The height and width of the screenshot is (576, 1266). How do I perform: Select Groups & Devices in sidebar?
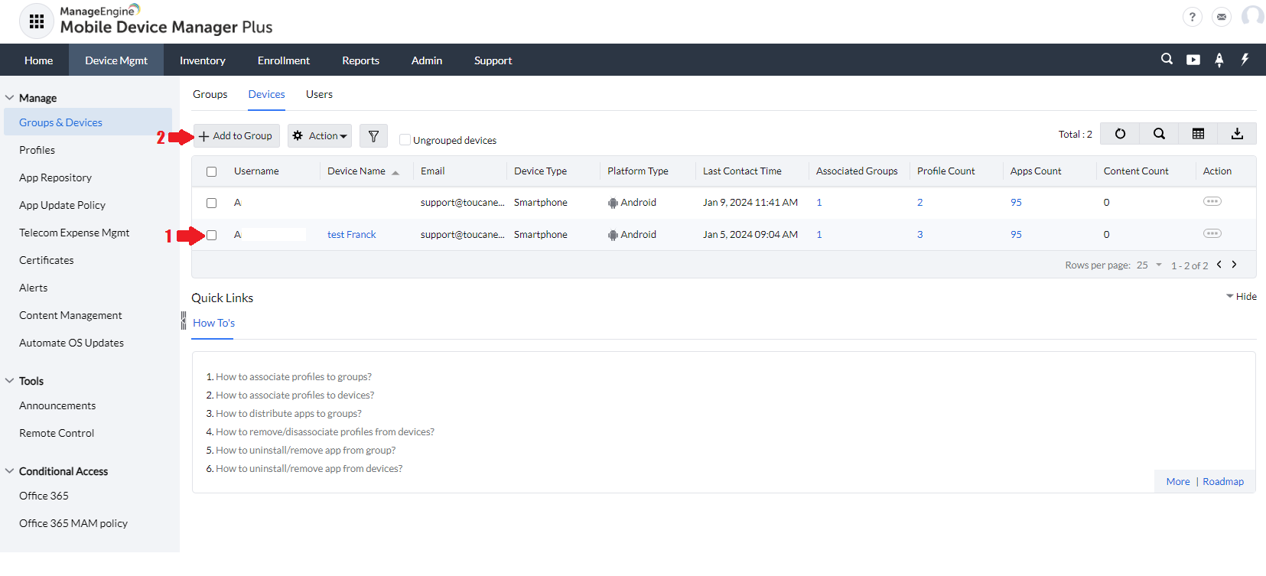coord(88,122)
